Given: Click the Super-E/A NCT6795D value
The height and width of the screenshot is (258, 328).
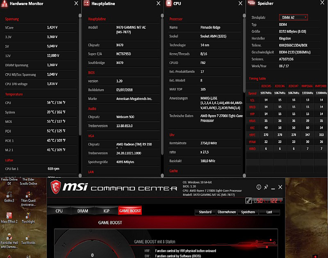Looking at the screenshot, I should point(123,54).
